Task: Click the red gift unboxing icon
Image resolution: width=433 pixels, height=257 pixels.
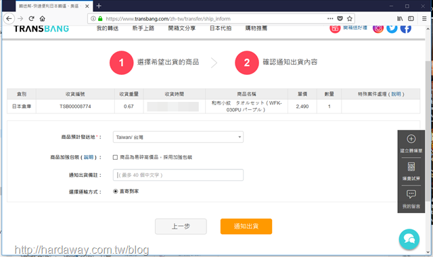Action: (335, 28)
